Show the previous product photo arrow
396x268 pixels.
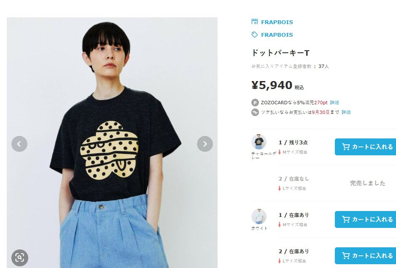pyautogui.click(x=19, y=144)
